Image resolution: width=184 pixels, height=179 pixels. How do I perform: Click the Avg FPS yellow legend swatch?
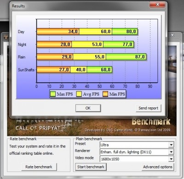coord(79,94)
